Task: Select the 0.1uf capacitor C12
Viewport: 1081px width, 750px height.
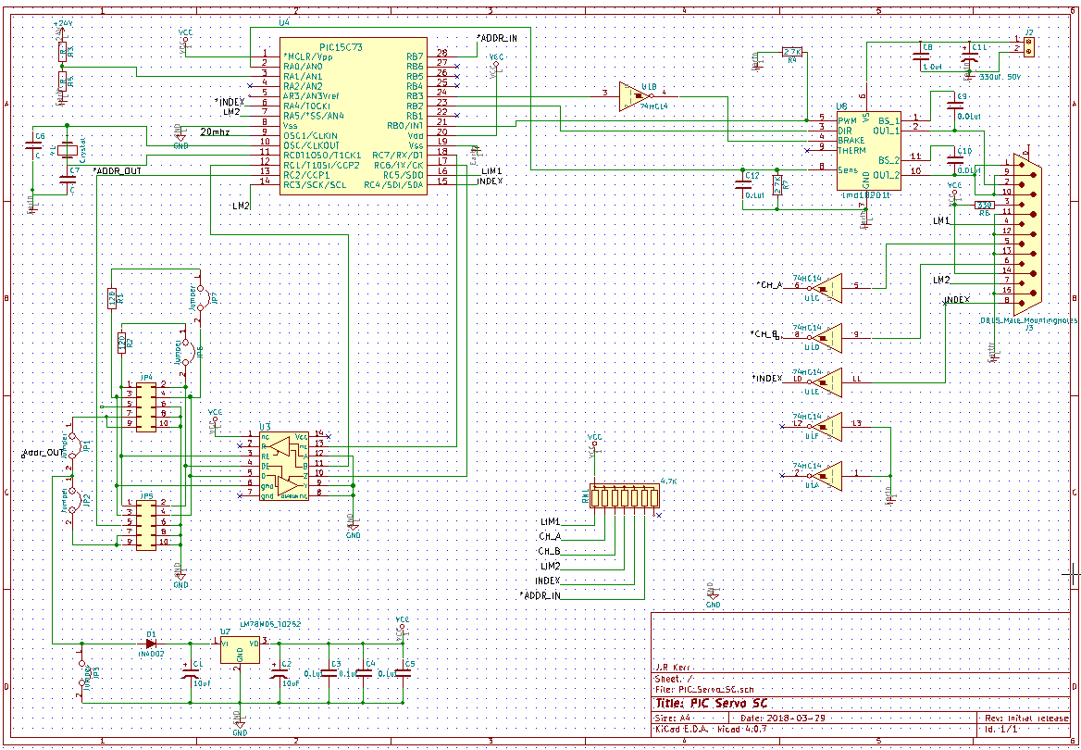Action: pos(742,184)
